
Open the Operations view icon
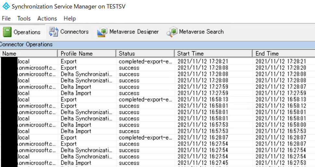tap(7, 32)
